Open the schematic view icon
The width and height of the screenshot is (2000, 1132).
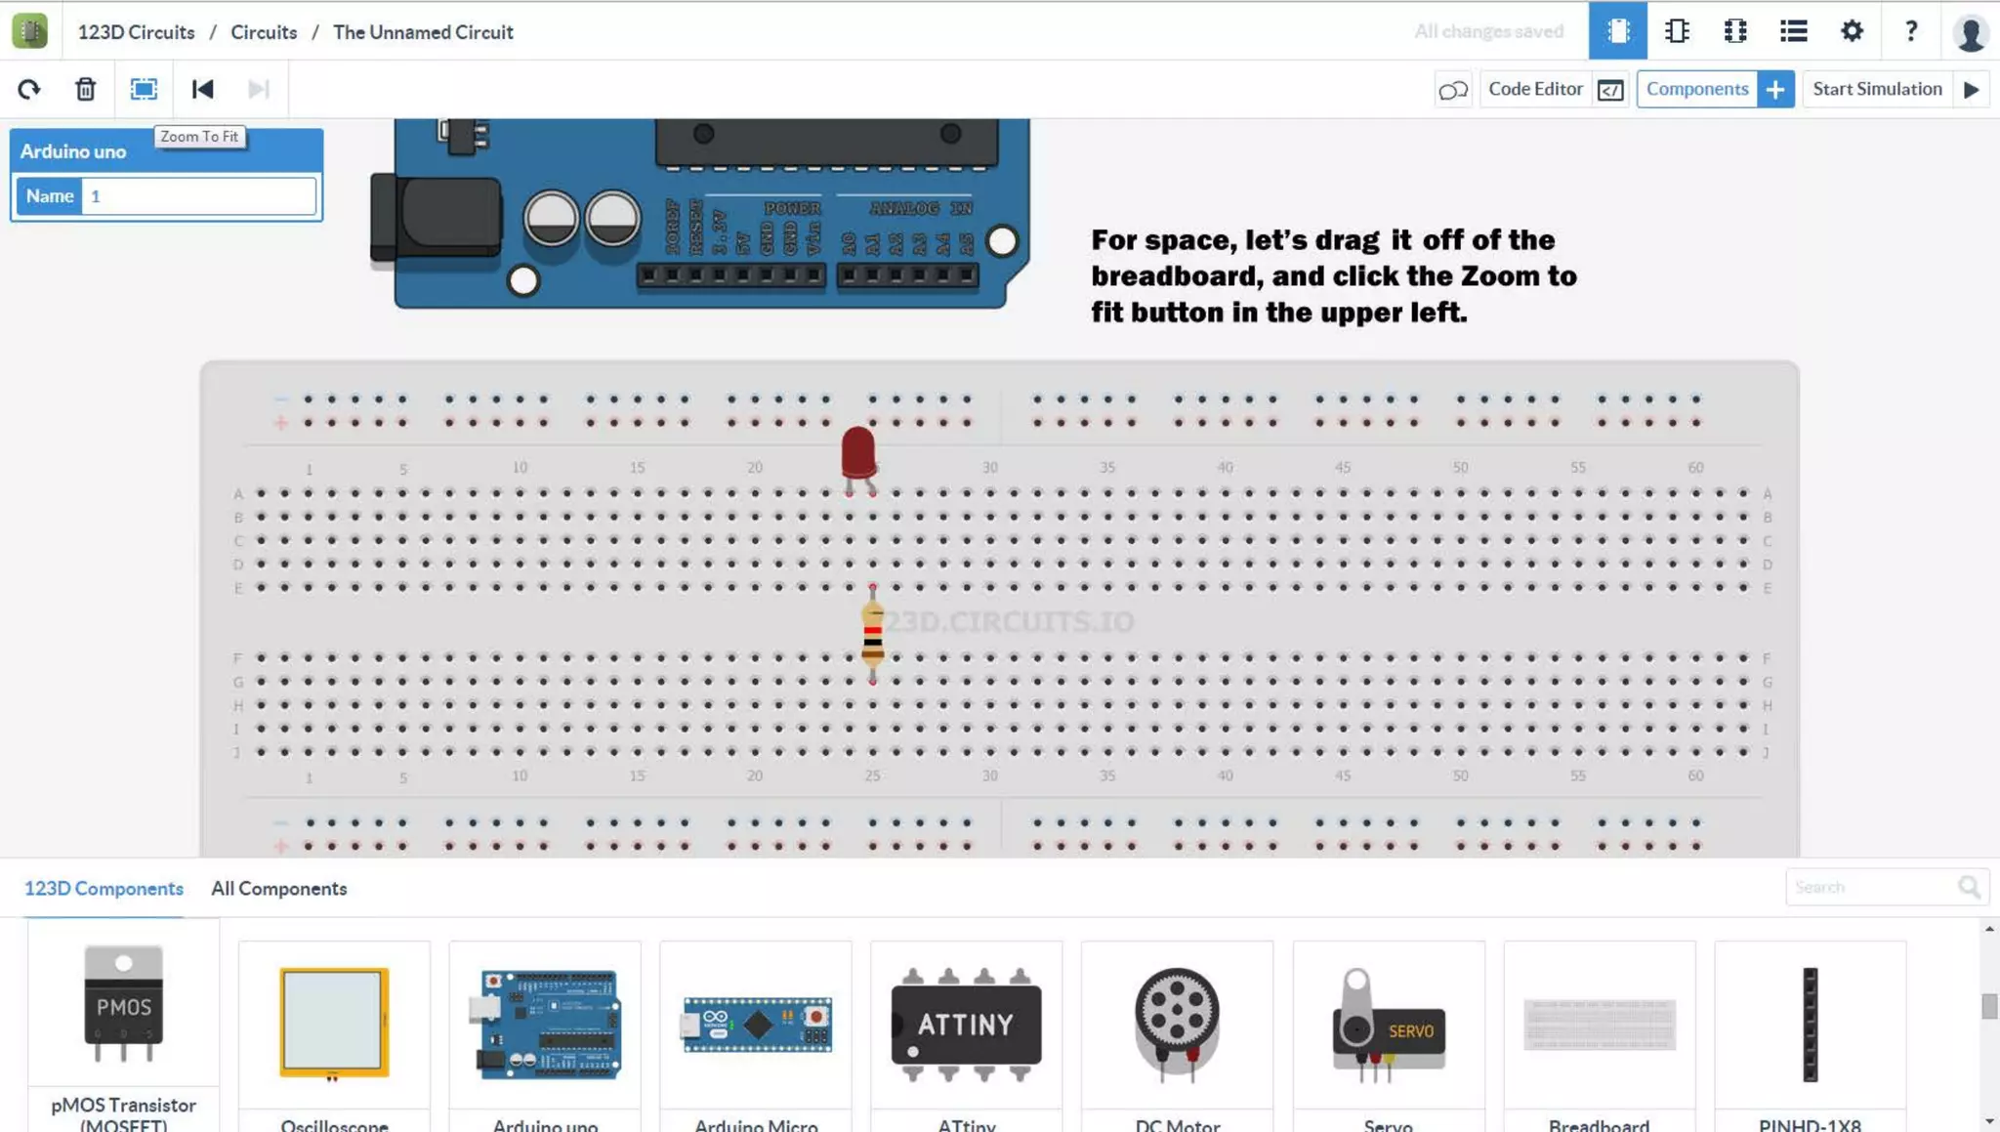(x=1677, y=31)
